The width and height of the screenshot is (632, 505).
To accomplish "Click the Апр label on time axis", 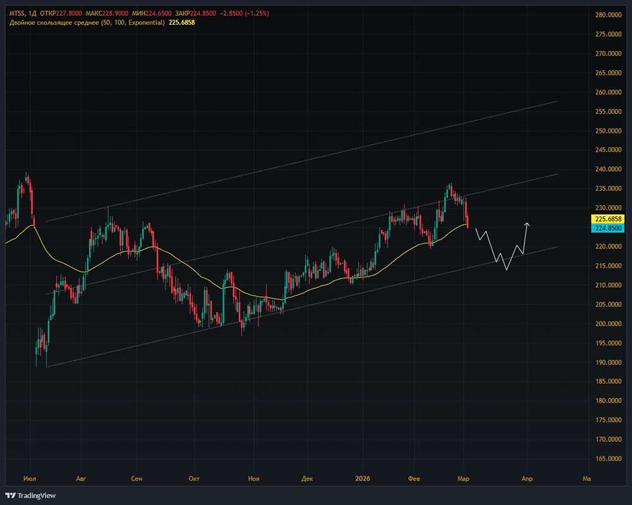I will (527, 479).
